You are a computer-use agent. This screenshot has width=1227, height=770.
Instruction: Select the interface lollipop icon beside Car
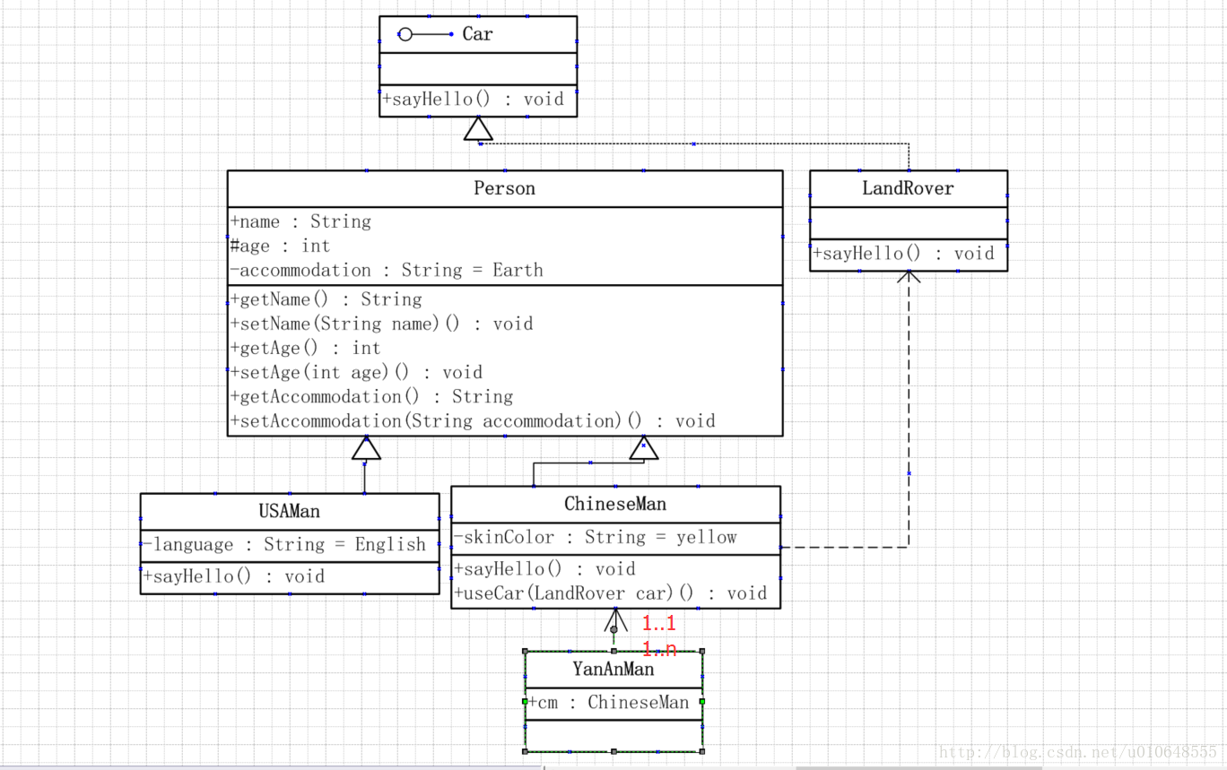coord(426,34)
